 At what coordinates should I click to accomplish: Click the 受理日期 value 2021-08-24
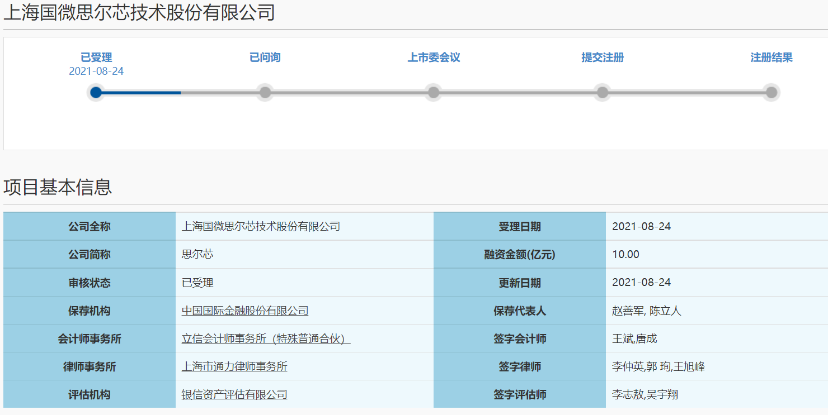641,226
